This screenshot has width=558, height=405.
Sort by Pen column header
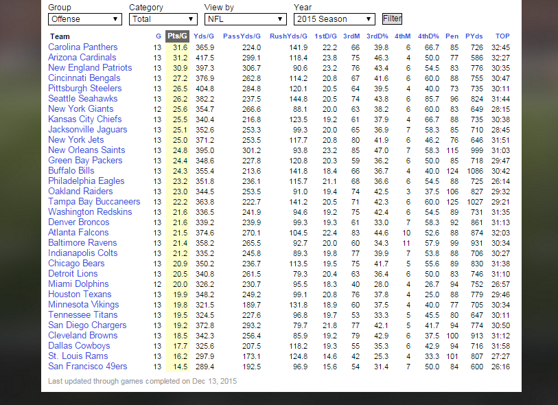(x=452, y=36)
